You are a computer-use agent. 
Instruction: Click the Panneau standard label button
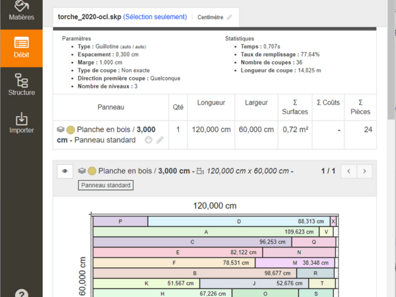pyautogui.click(x=106, y=185)
